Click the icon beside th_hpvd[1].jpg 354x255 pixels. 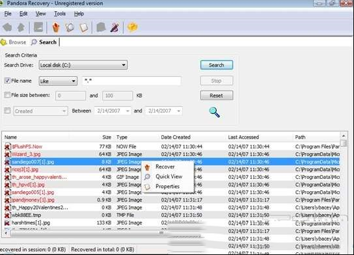click(7, 185)
